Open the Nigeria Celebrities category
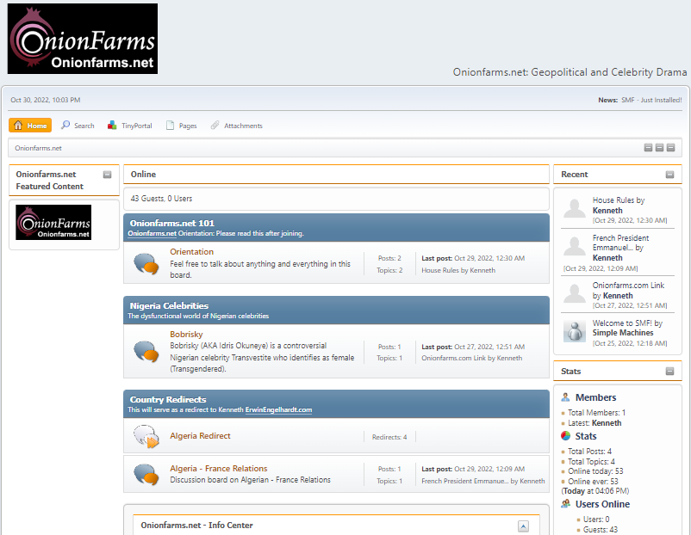 tap(169, 306)
